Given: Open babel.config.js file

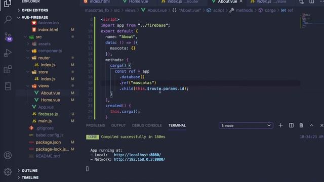Looking at the screenshot, I should click(50, 135).
